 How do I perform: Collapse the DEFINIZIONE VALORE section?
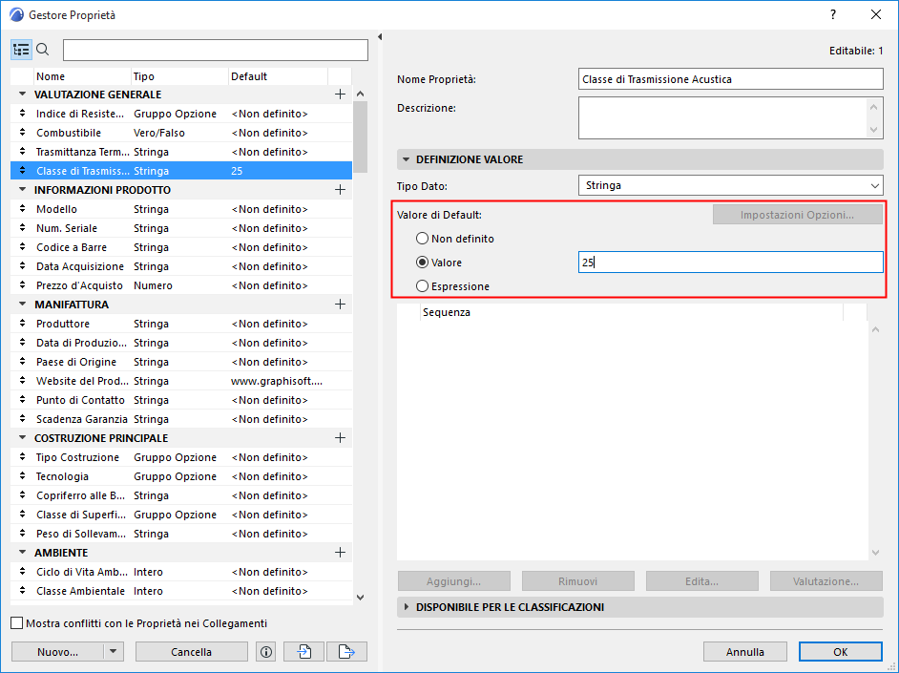pyautogui.click(x=406, y=159)
